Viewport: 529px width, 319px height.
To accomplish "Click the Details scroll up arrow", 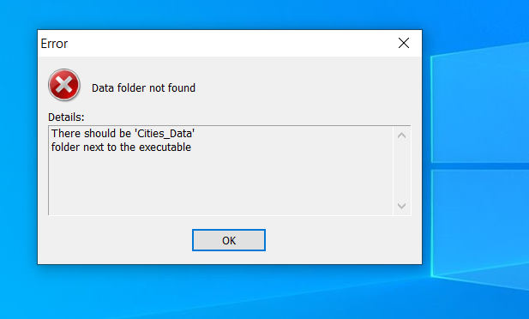I will pos(401,135).
